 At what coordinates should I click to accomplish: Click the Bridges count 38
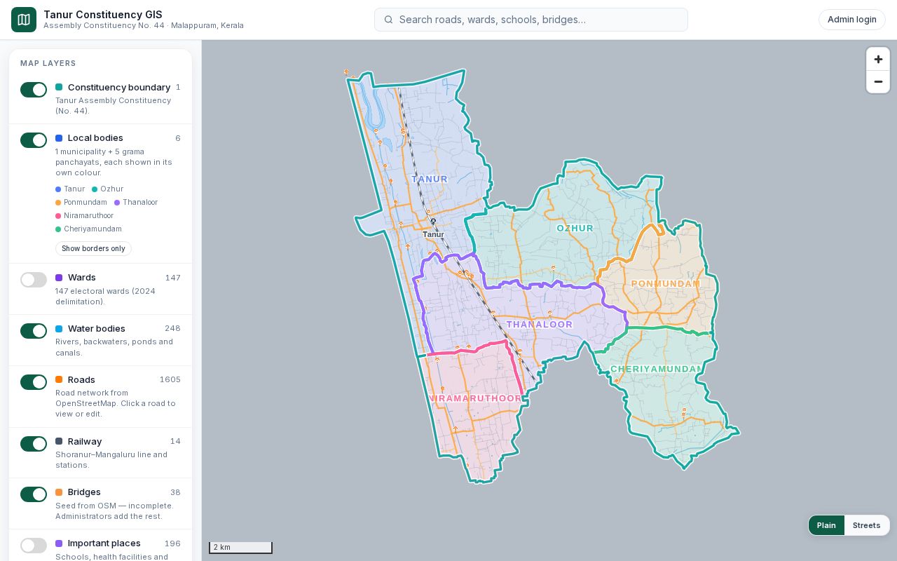175,493
